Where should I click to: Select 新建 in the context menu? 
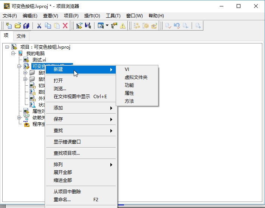pyautogui.click(x=81, y=69)
